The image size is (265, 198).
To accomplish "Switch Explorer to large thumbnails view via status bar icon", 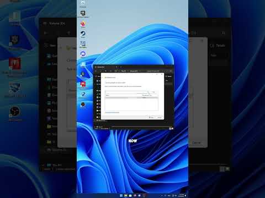I will (x=172, y=129).
